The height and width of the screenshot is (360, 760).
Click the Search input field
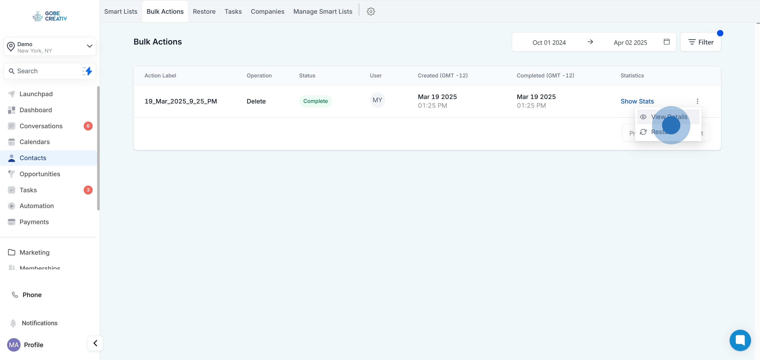pos(44,71)
